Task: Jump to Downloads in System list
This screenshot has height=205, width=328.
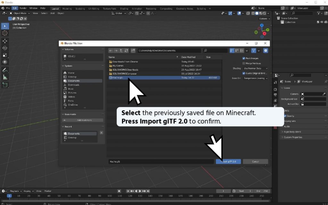Action: click(73, 85)
